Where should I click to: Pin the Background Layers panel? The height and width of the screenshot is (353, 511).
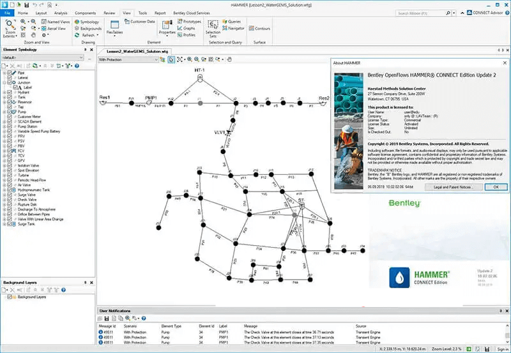86,282
